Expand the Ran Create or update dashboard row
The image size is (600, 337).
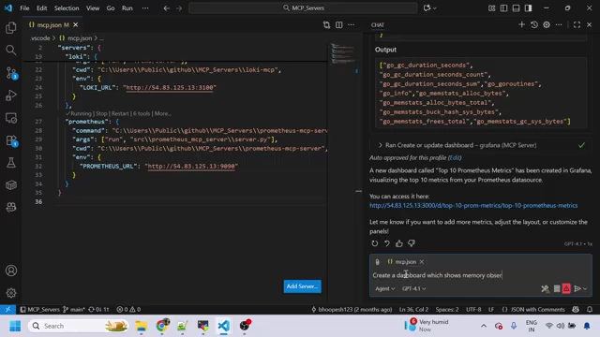click(x=478, y=145)
